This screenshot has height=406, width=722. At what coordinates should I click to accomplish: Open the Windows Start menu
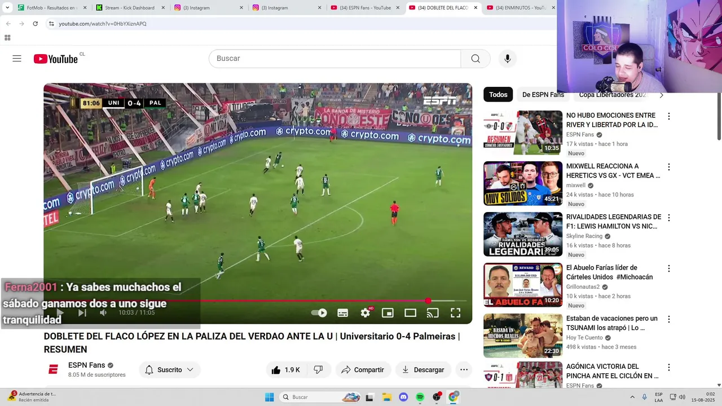[x=269, y=397]
